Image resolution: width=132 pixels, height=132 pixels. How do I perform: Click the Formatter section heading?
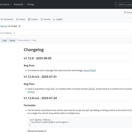[30, 105]
